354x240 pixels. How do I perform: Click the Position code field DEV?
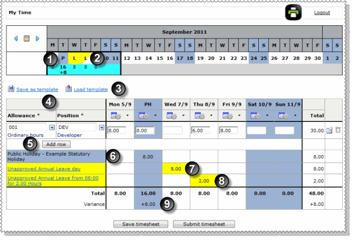pos(77,127)
